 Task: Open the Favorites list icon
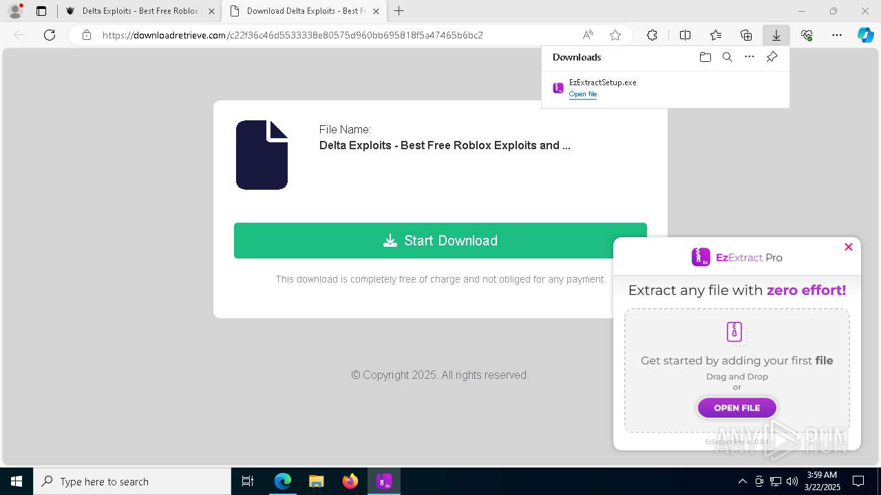coord(716,35)
